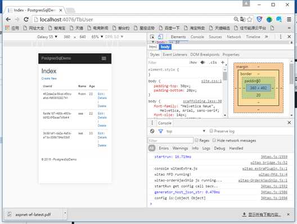297x224 pixels.
Task: Select the Properties pane tab
Action: (x=231, y=55)
